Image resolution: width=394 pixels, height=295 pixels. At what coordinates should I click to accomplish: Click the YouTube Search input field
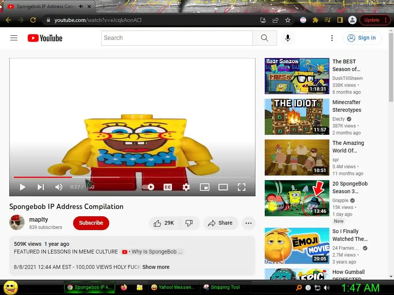[177, 38]
